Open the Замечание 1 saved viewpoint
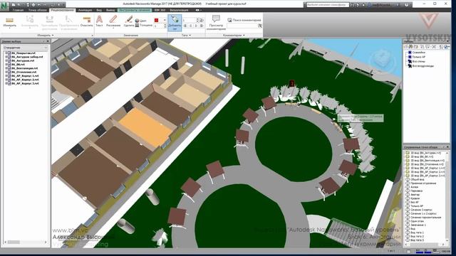The image size is (456, 256). (x=418, y=225)
